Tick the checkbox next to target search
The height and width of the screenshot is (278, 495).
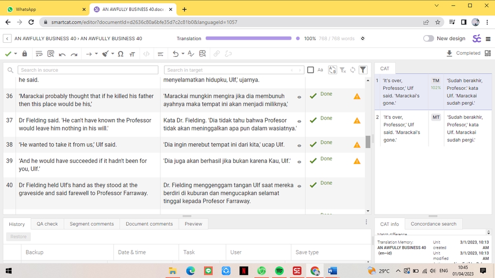[x=310, y=70]
